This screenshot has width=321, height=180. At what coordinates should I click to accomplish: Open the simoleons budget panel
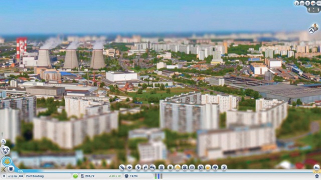[101, 176]
